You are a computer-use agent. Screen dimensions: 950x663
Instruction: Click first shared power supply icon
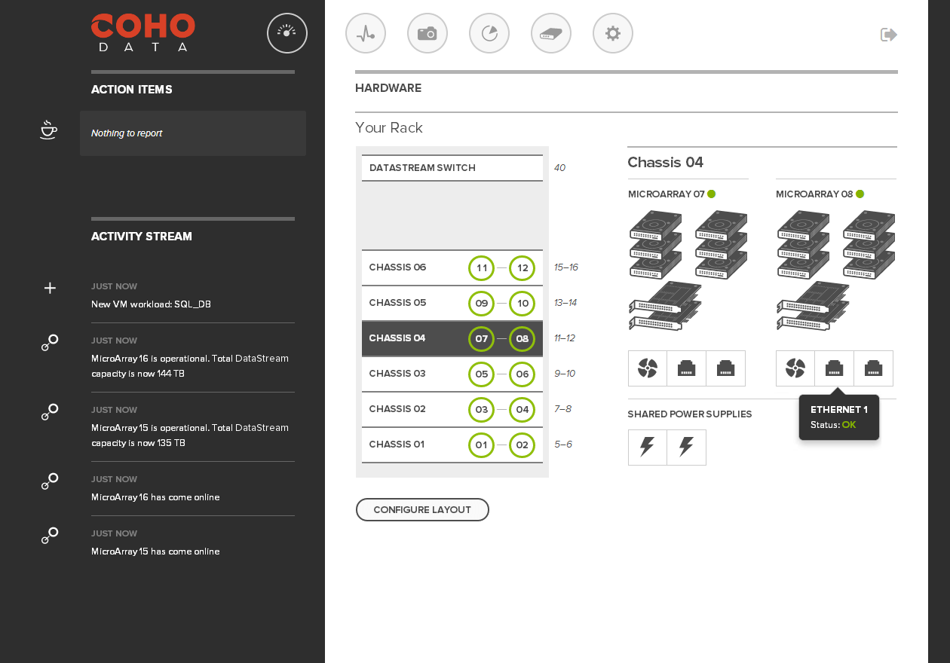(648, 448)
